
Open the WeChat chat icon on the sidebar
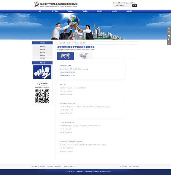tap(169, 36)
